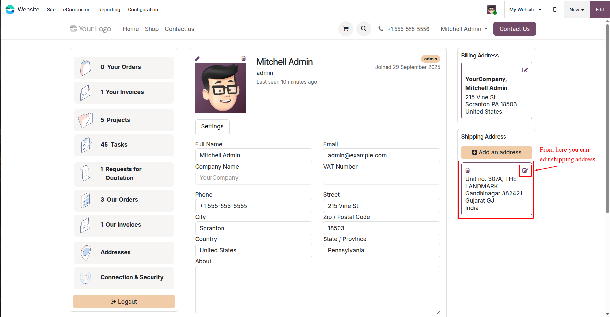Click Add an address button
Viewport: 610px width, 317px height.
pos(497,152)
